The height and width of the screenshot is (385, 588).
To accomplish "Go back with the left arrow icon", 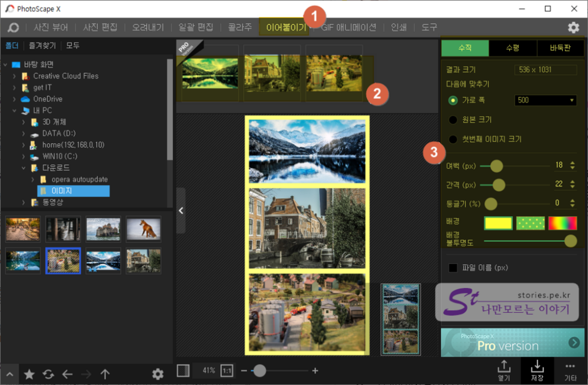I will tap(67, 374).
